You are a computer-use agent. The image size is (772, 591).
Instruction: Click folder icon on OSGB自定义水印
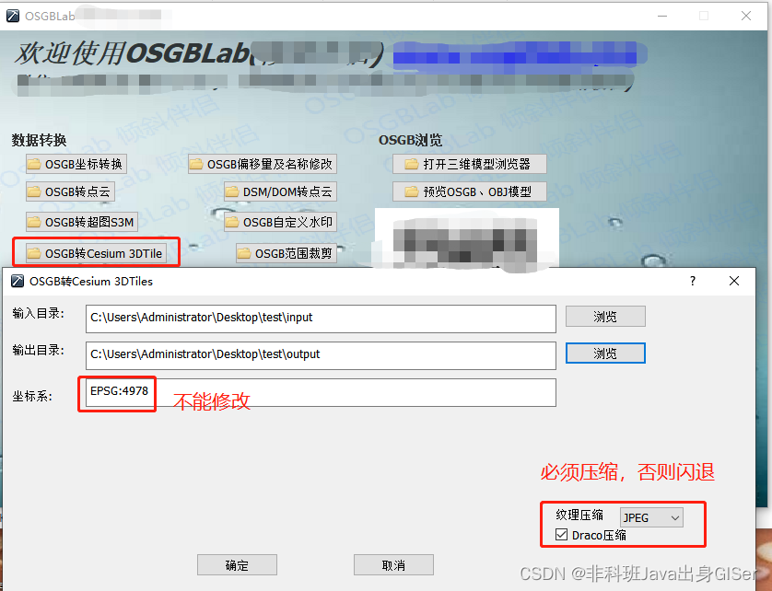point(232,223)
